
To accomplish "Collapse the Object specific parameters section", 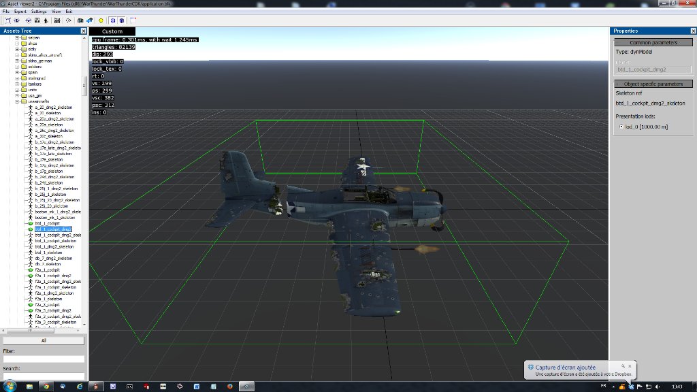I will click(x=653, y=84).
